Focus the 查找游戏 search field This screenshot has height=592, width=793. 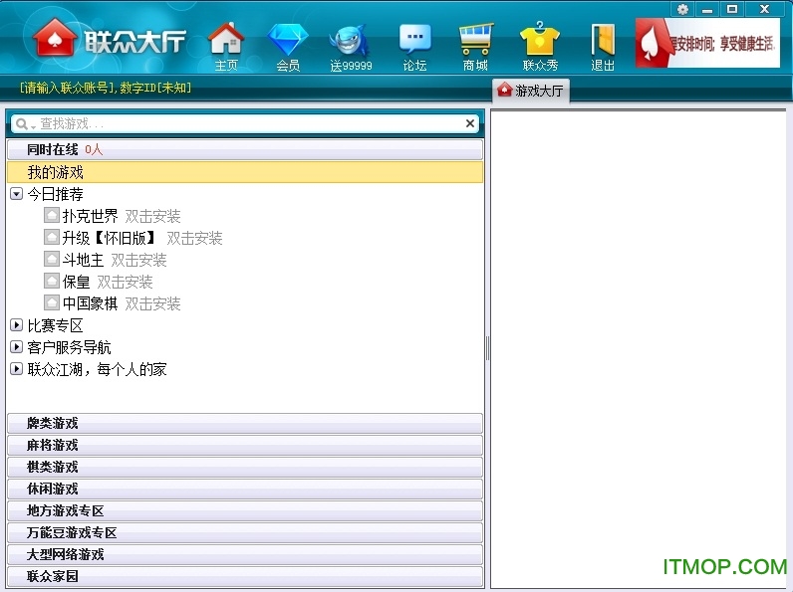coord(246,123)
